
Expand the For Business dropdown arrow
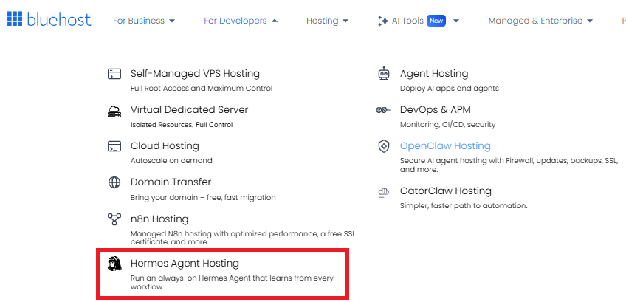pyautogui.click(x=172, y=21)
